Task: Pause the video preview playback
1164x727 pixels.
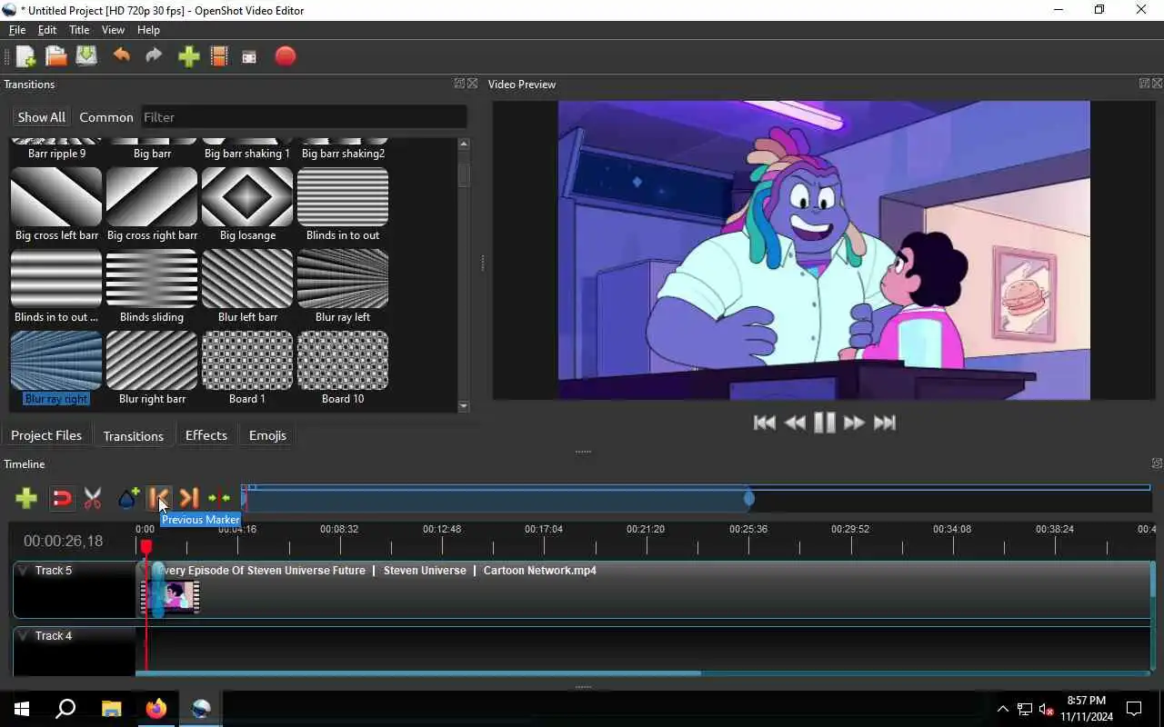Action: point(825,423)
